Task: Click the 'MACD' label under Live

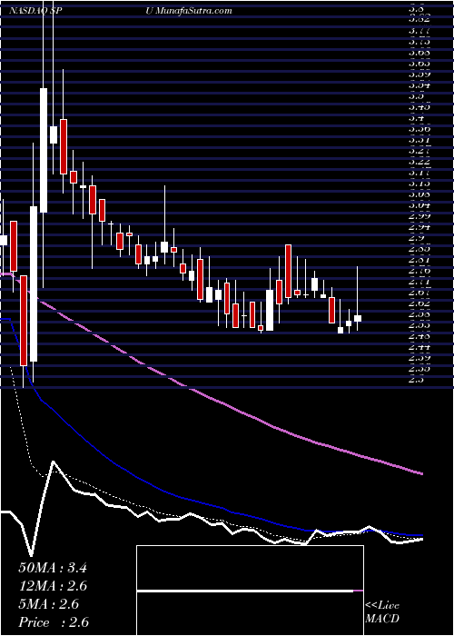Action: pos(382,620)
